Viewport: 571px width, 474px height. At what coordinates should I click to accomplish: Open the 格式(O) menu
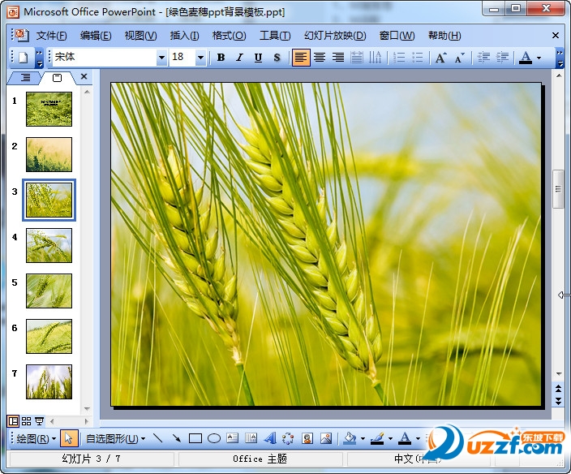(229, 36)
